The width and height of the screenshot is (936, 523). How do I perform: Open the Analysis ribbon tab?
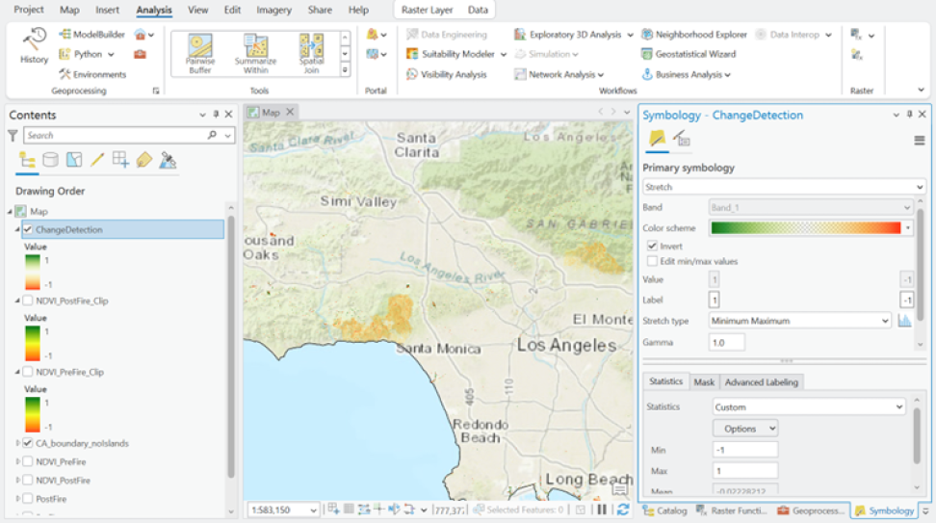154,11
